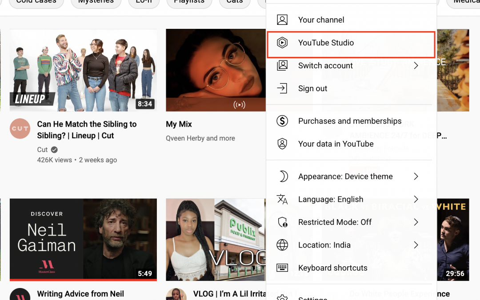Open YouTube Studio from the account menu
The image size is (480, 300).
pos(326,43)
